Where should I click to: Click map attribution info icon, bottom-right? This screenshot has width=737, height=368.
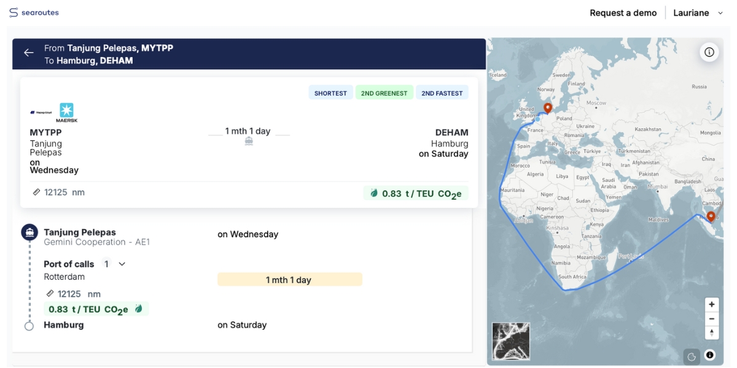[x=710, y=355]
